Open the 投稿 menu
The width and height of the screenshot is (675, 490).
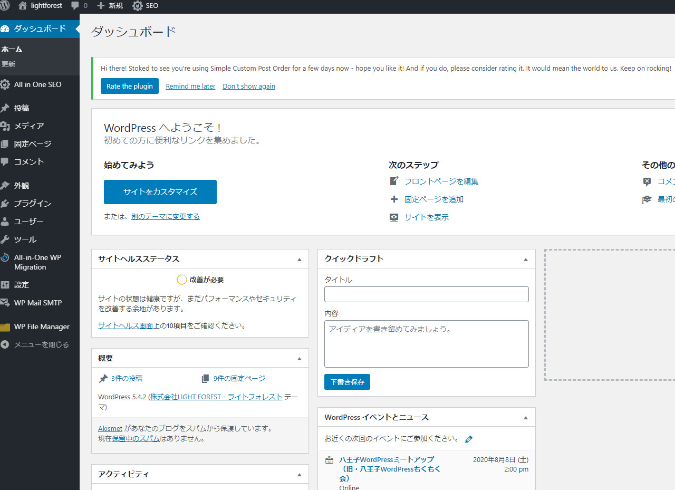click(22, 108)
